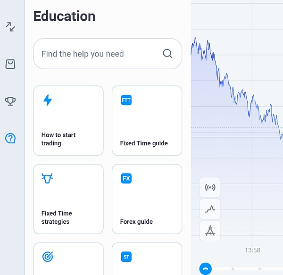Click the collapse arrows icon in sidebar
Viewport: 283px width, 275px height.
[10, 27]
